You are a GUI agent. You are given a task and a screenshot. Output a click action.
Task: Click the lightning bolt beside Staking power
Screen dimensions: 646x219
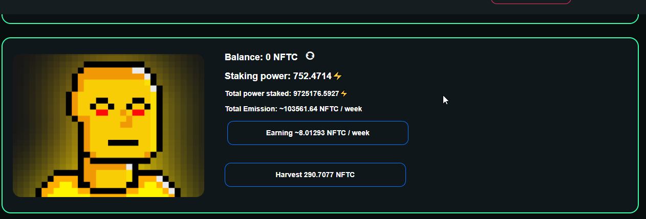(x=337, y=76)
